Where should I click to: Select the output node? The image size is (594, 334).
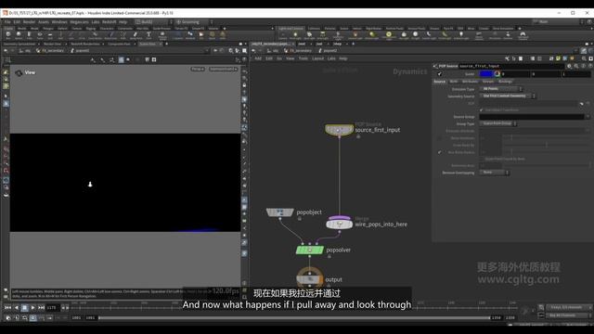point(309,279)
